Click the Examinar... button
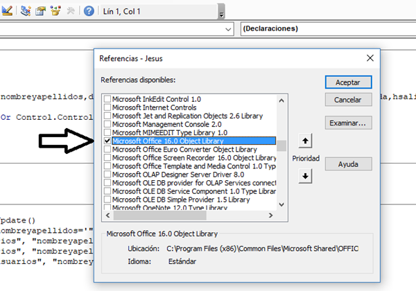The image size is (416, 291). point(348,123)
